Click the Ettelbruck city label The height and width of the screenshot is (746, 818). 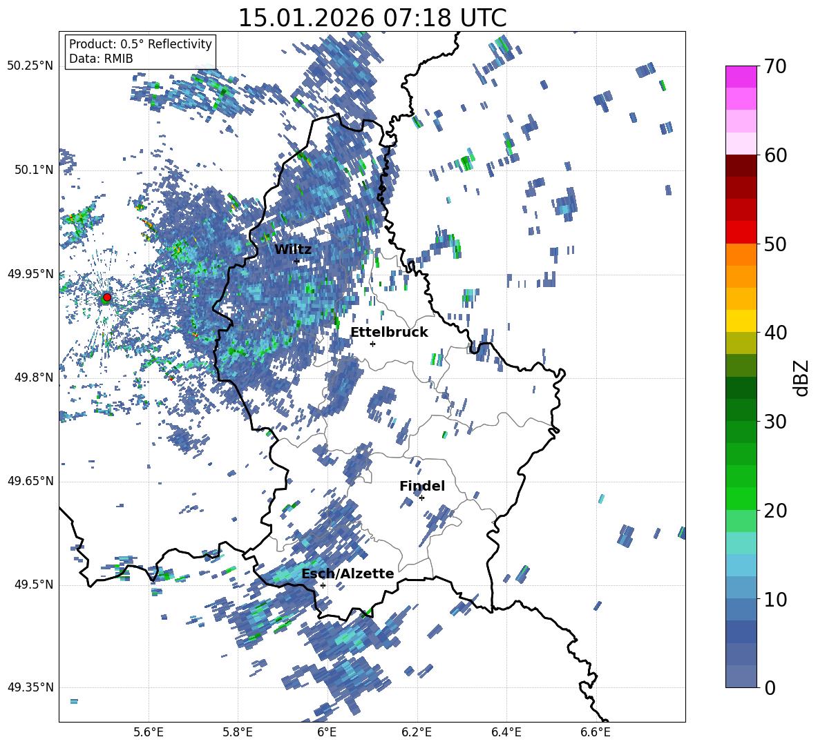coord(389,333)
